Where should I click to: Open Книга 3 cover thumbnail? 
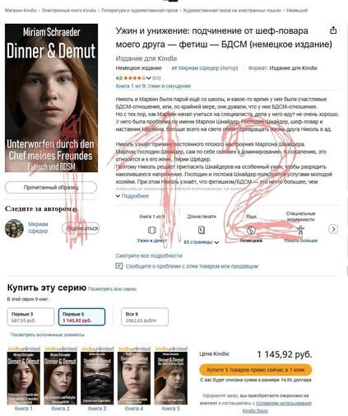point(97,378)
